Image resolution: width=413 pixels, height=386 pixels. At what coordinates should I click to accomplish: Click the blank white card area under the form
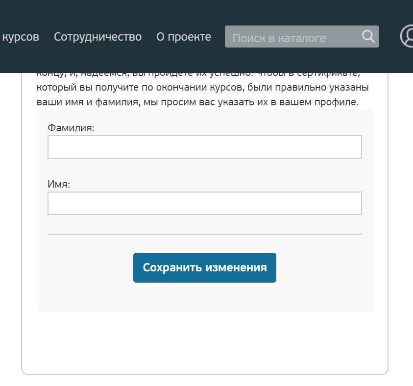pos(205,342)
